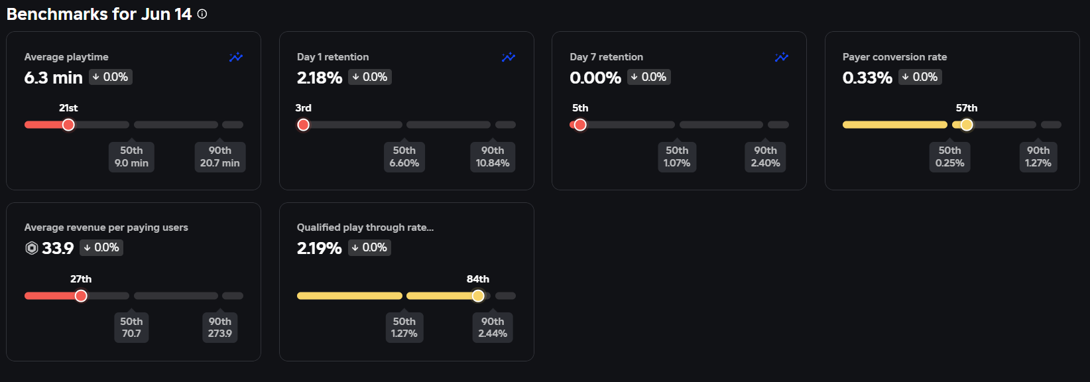
Task: Click the 57th percentile marker on Payer conversion
Action: [967, 125]
